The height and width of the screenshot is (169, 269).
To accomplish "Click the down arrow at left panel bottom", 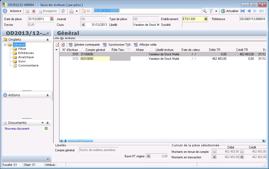I will click(48, 159).
